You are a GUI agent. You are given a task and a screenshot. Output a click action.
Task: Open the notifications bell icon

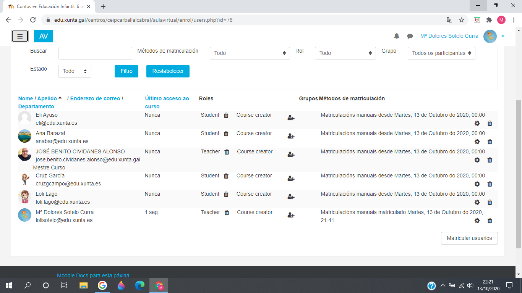tap(397, 36)
